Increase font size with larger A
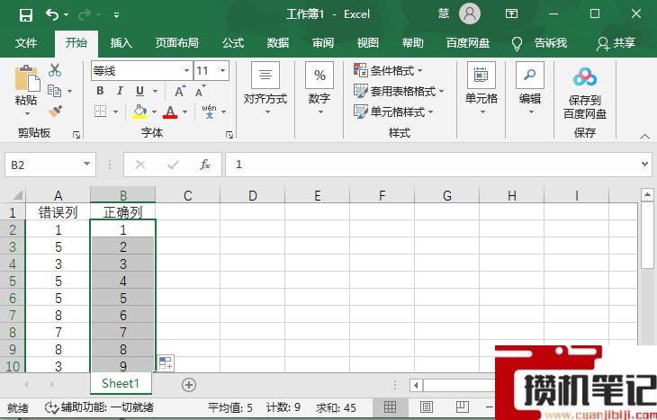 click(180, 91)
